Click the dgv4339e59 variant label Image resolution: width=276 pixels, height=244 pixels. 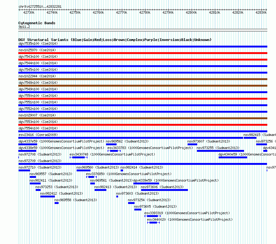[x=176, y=180]
